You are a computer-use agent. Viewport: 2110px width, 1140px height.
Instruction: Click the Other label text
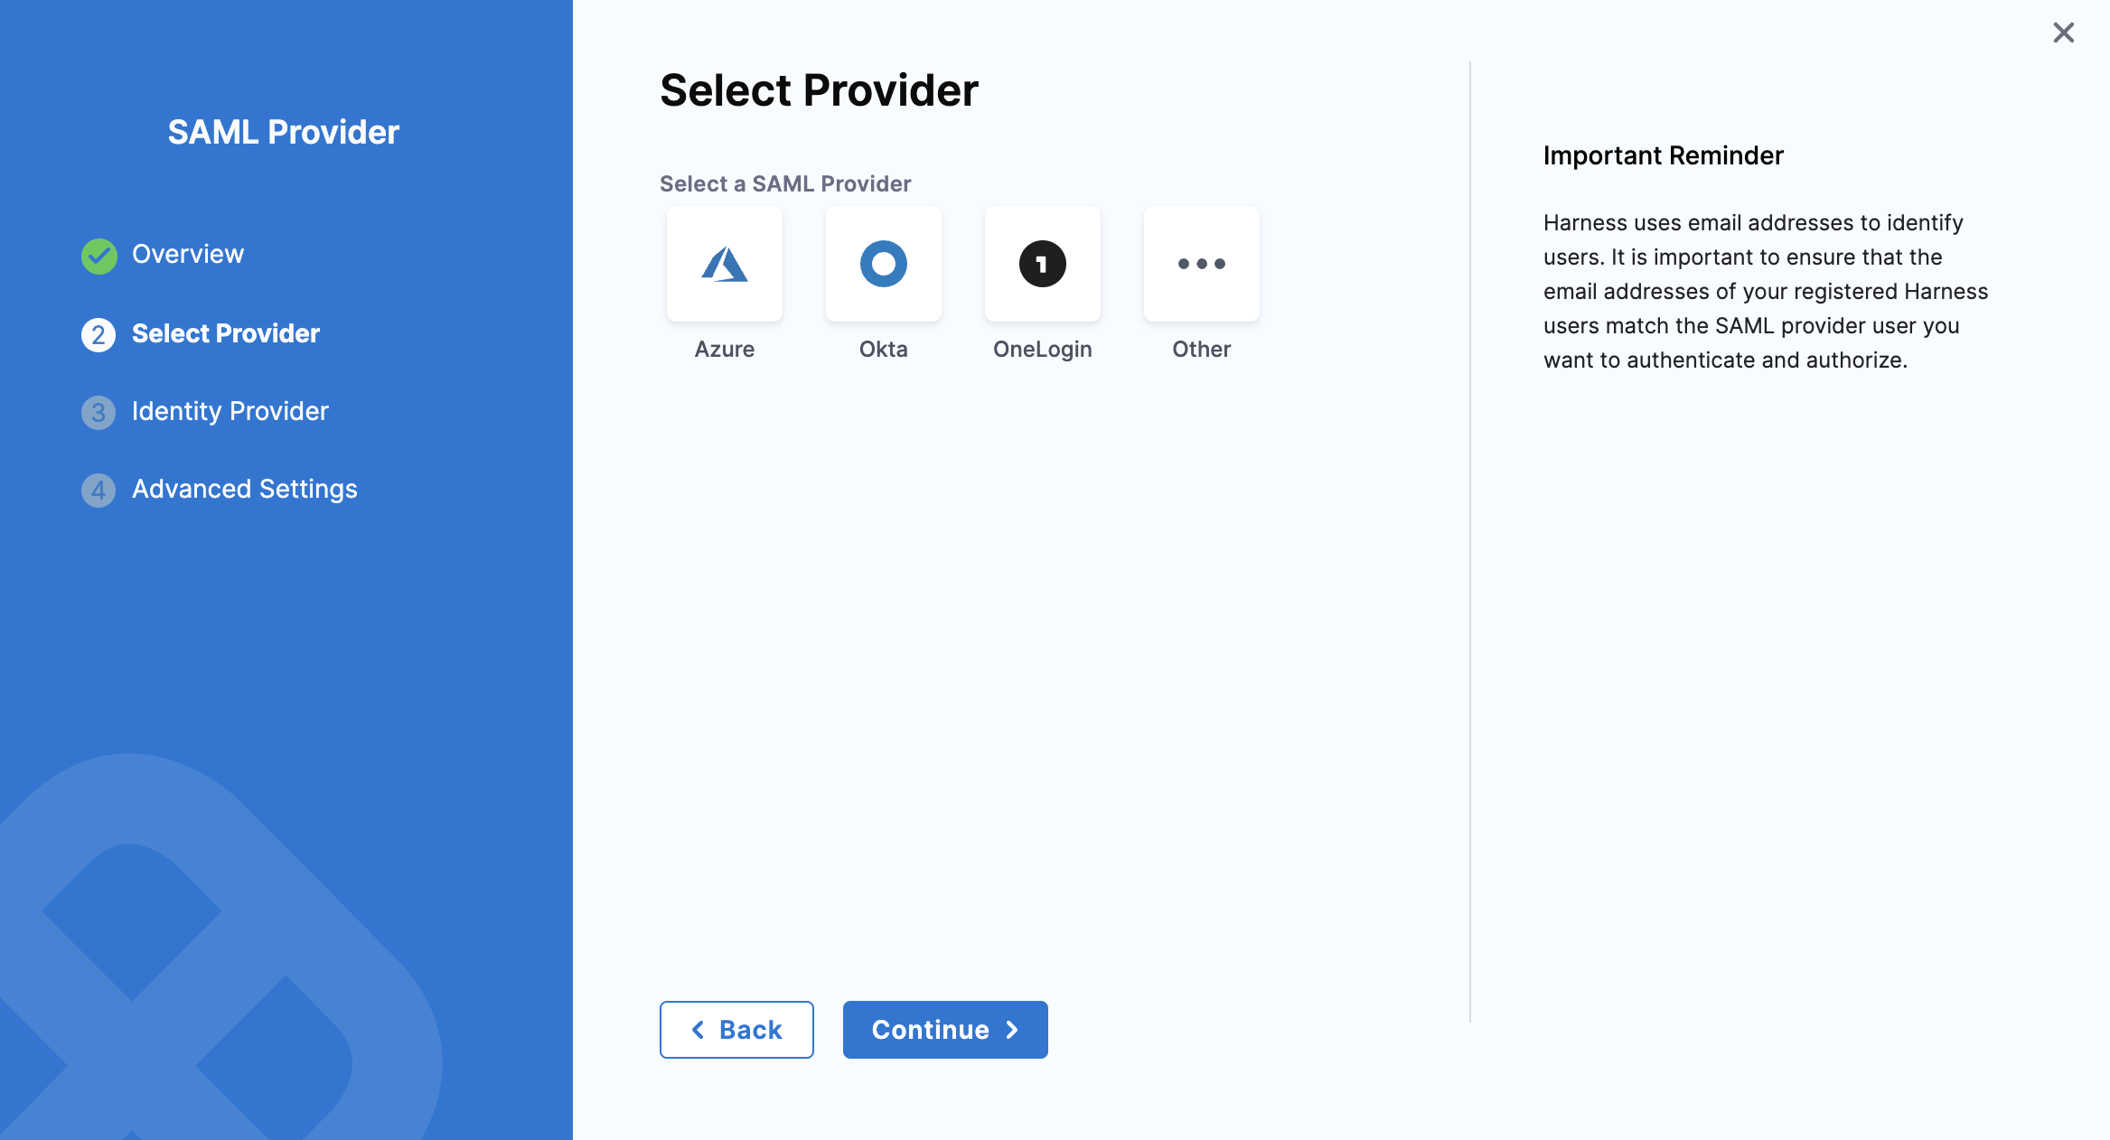coord(1201,350)
